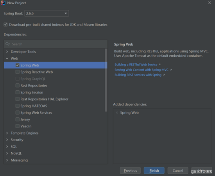Expand the Security category
This screenshot has height=176, width=215.
tap(7, 140)
